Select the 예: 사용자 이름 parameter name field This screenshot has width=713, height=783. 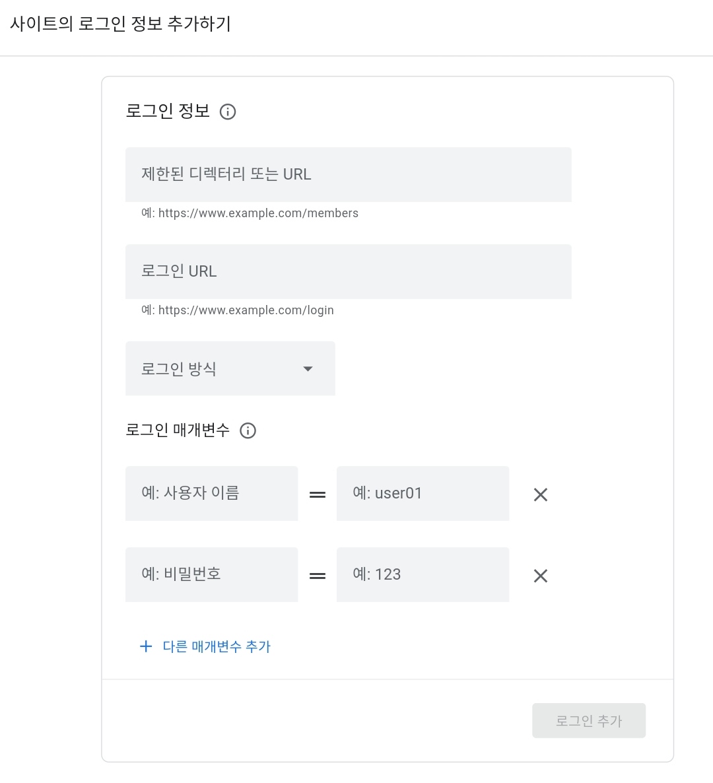point(211,493)
